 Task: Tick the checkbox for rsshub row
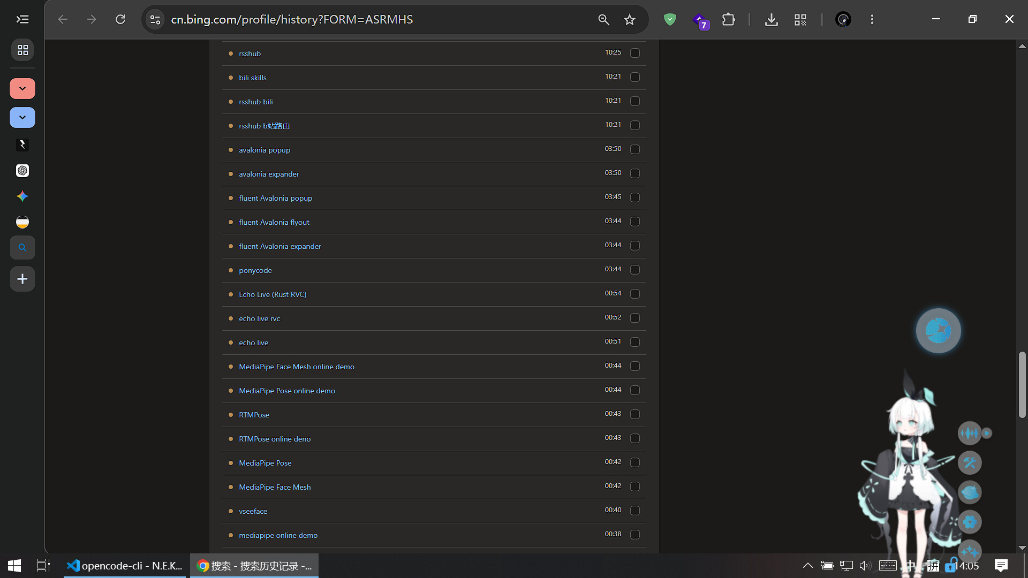pos(635,53)
